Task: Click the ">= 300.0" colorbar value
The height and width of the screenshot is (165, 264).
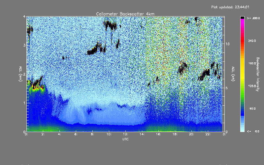Action: tap(253, 18)
